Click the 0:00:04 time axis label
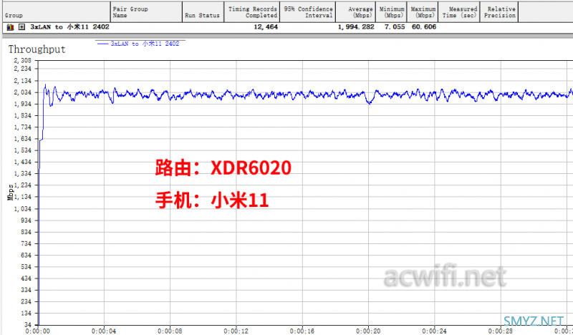 (x=104, y=331)
